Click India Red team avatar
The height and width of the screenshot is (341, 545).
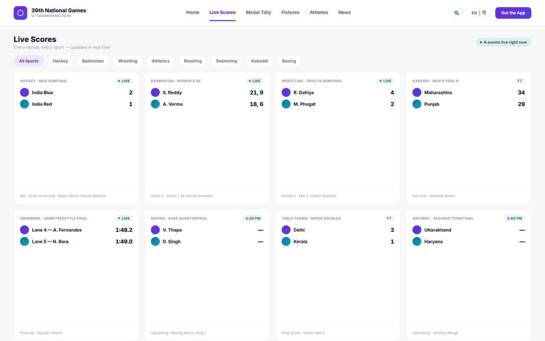coord(25,104)
